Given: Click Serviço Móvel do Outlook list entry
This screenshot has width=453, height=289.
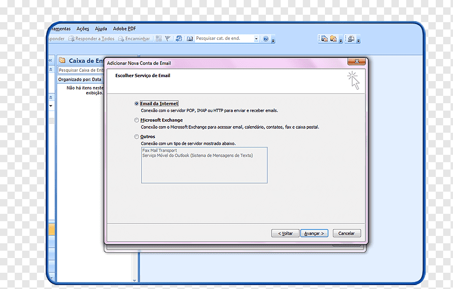Looking at the screenshot, I should tap(197, 155).
